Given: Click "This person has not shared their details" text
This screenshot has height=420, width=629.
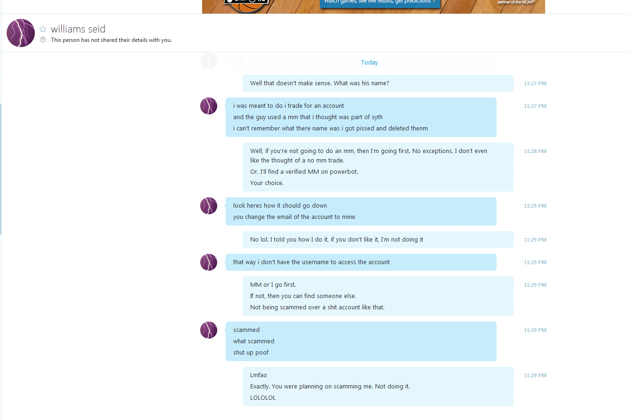Looking at the screenshot, I should click(x=111, y=40).
